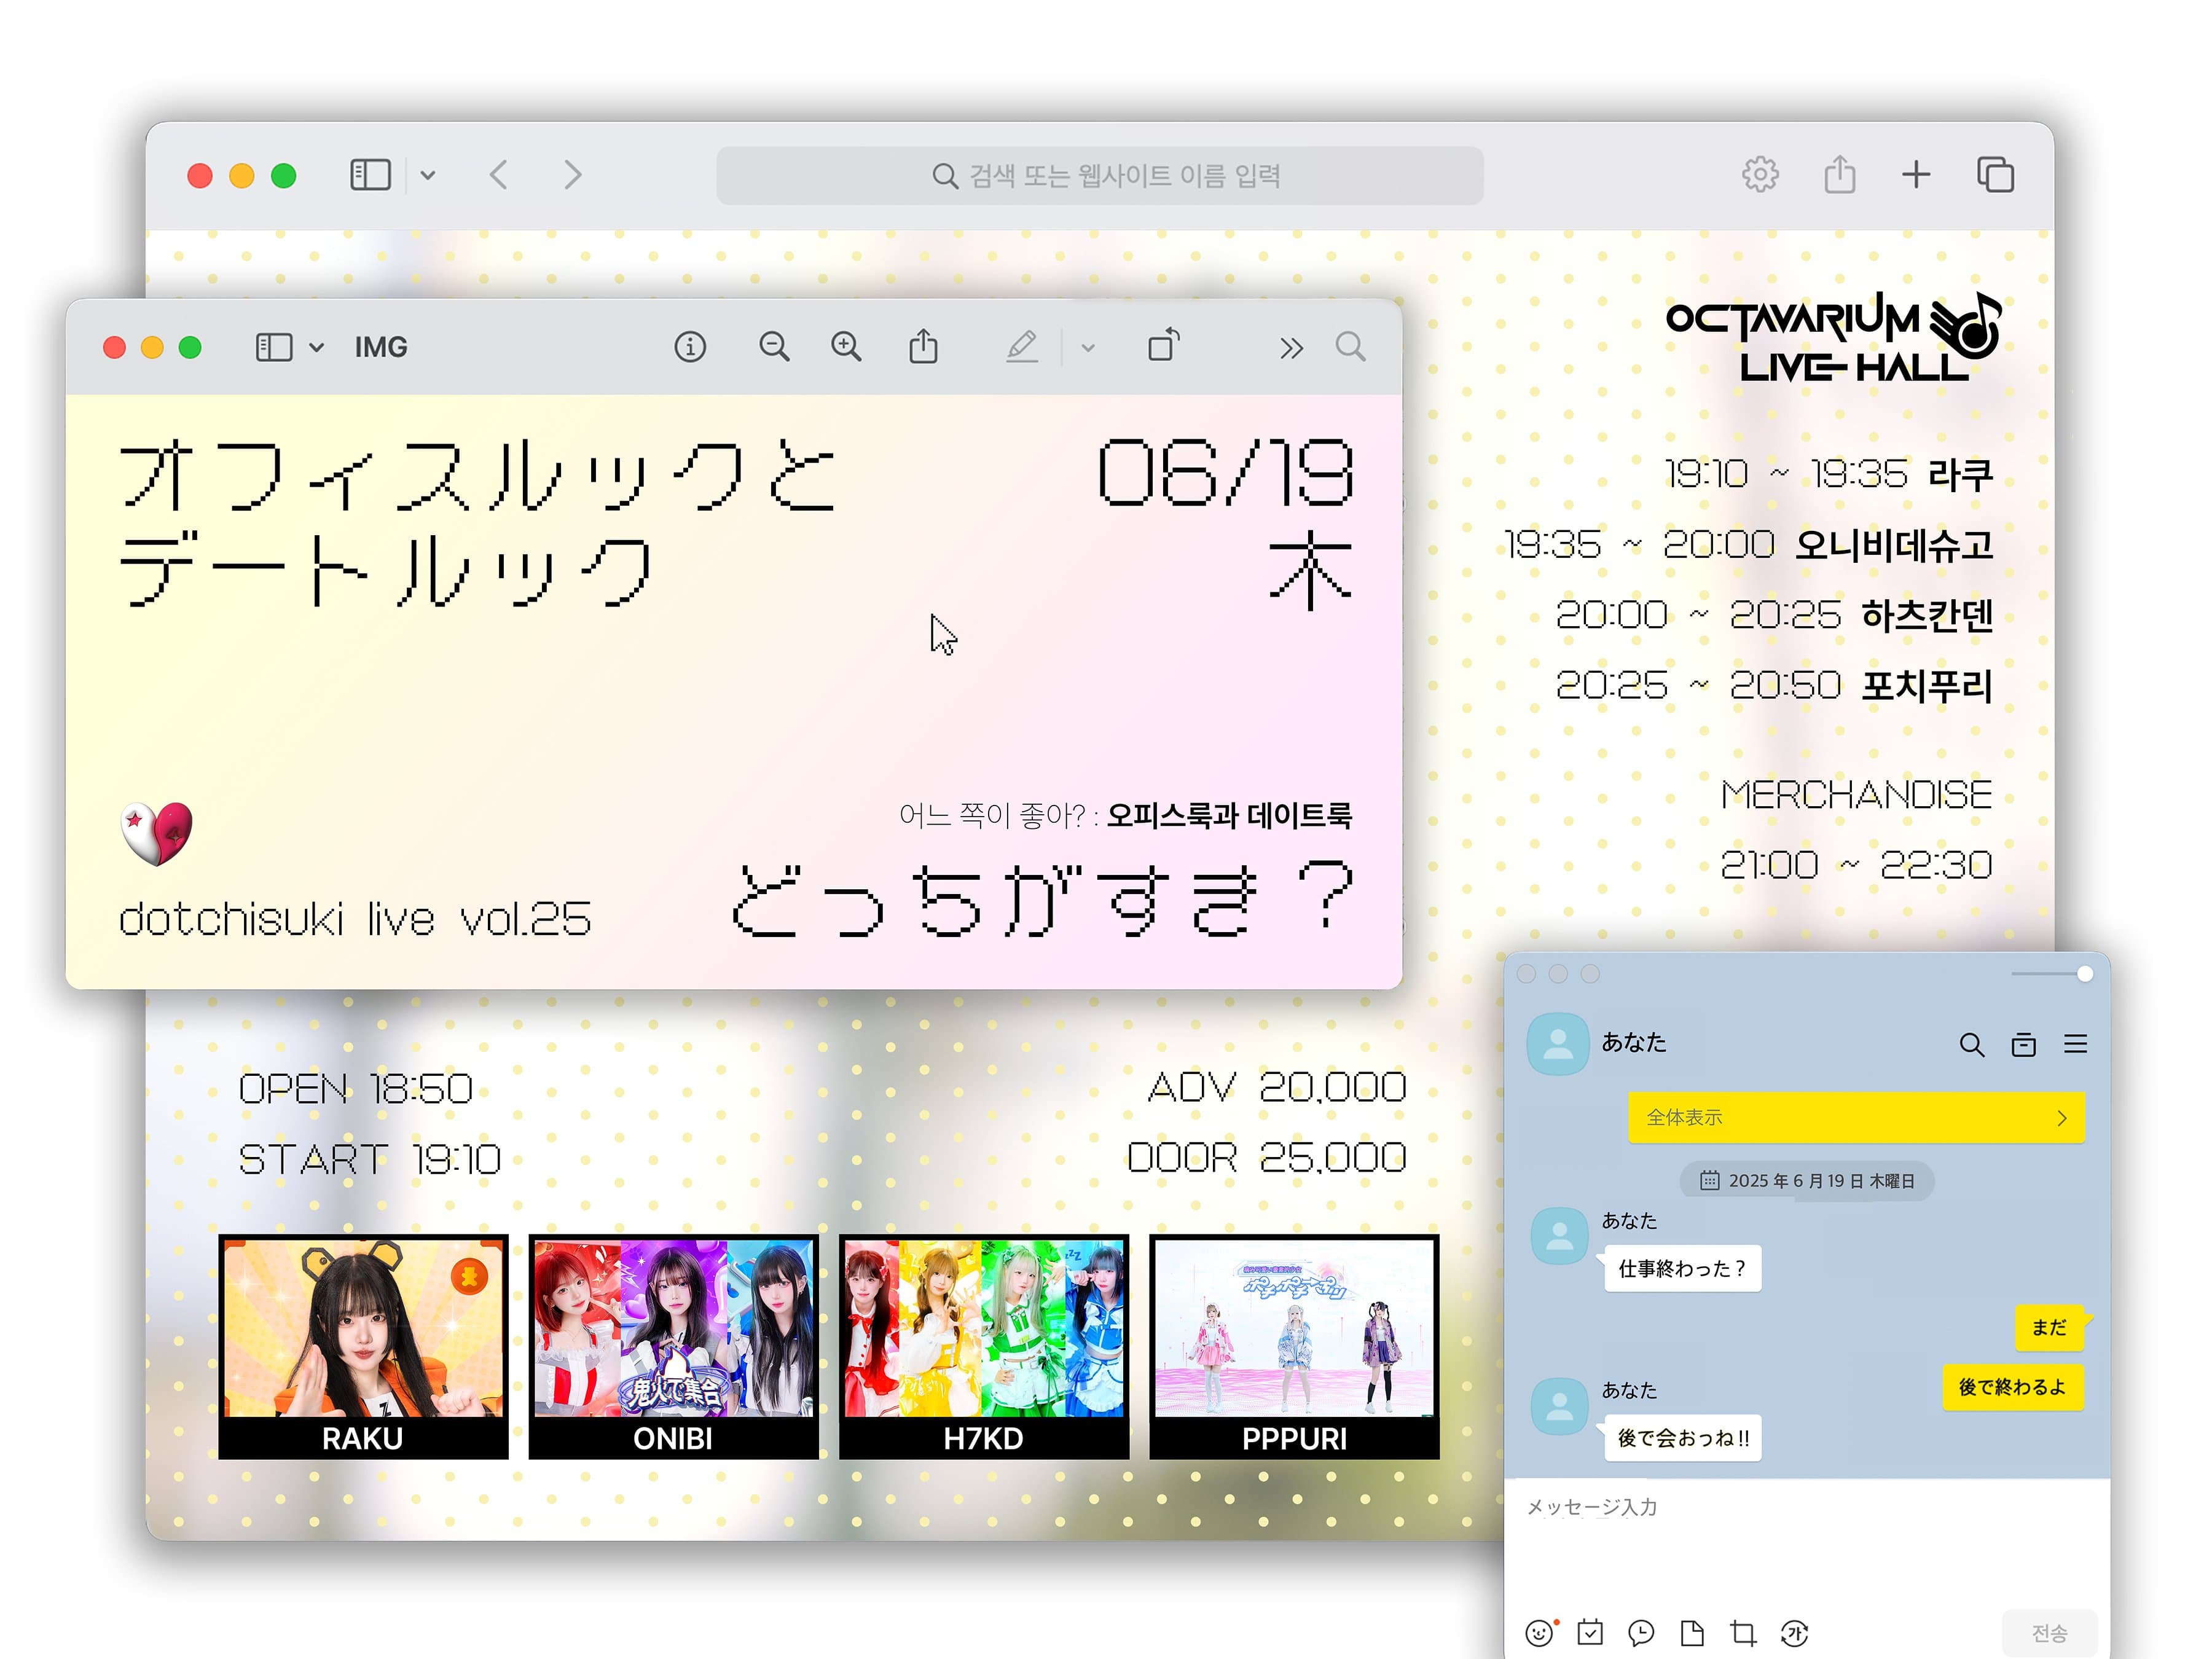This screenshot has height=1659, width=2212.
Task: Add a new Safari tab
Action: coord(1915,175)
